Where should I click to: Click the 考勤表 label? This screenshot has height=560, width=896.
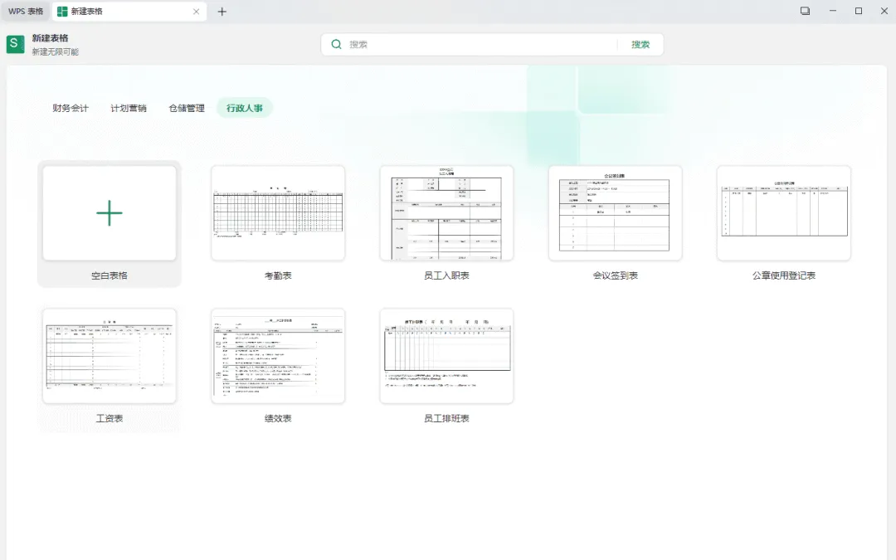[278, 275]
